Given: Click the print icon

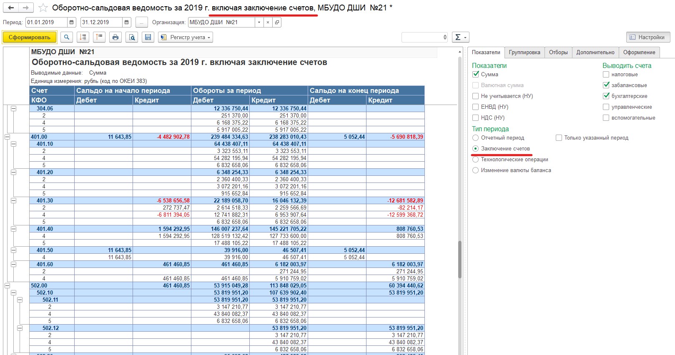Looking at the screenshot, I should click(x=115, y=37).
